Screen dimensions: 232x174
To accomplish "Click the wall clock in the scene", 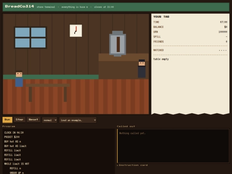I will [76, 31].
